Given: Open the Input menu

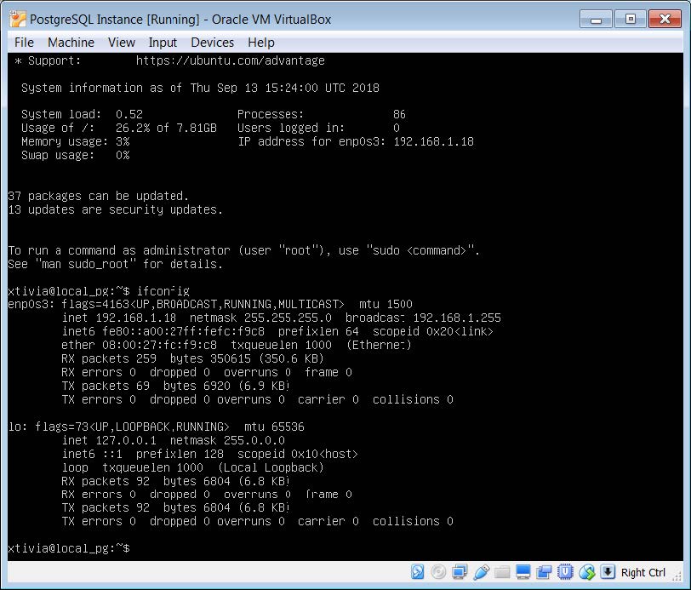Looking at the screenshot, I should click(x=163, y=43).
